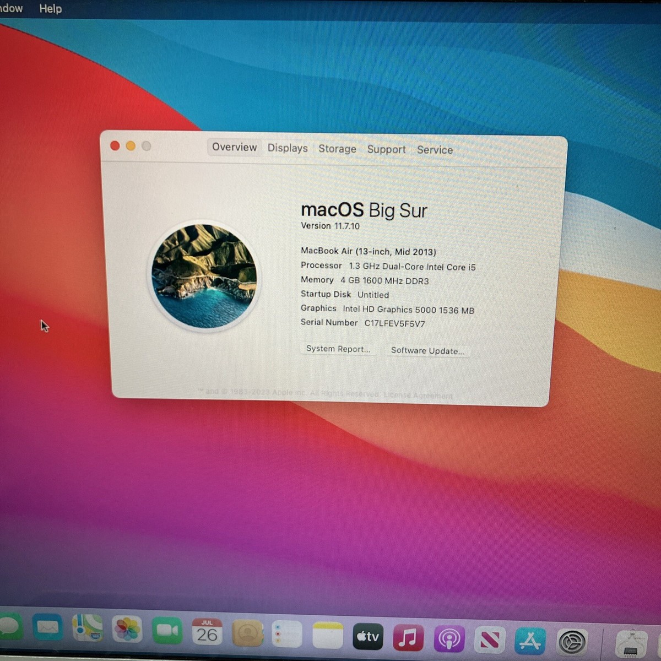Viewport: 661px width, 661px height.
Task: Click the System Report... button
Action: pyautogui.click(x=338, y=349)
